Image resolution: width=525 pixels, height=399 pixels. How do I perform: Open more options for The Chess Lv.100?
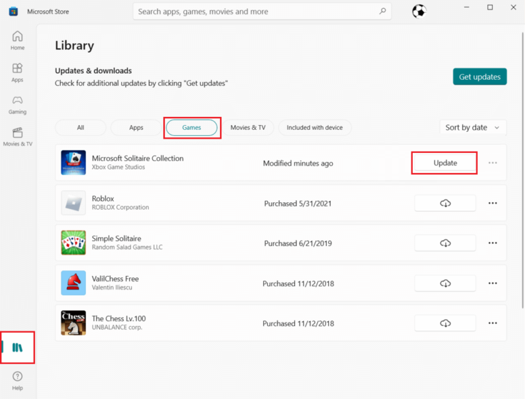pos(492,323)
